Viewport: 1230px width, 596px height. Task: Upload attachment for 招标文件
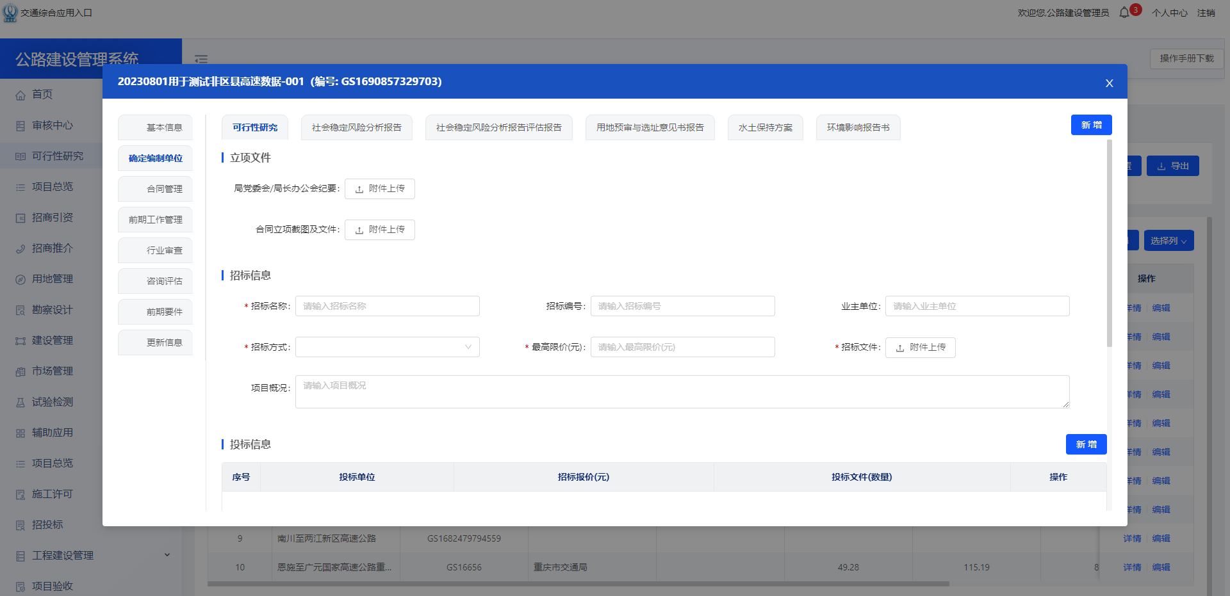[x=921, y=348]
